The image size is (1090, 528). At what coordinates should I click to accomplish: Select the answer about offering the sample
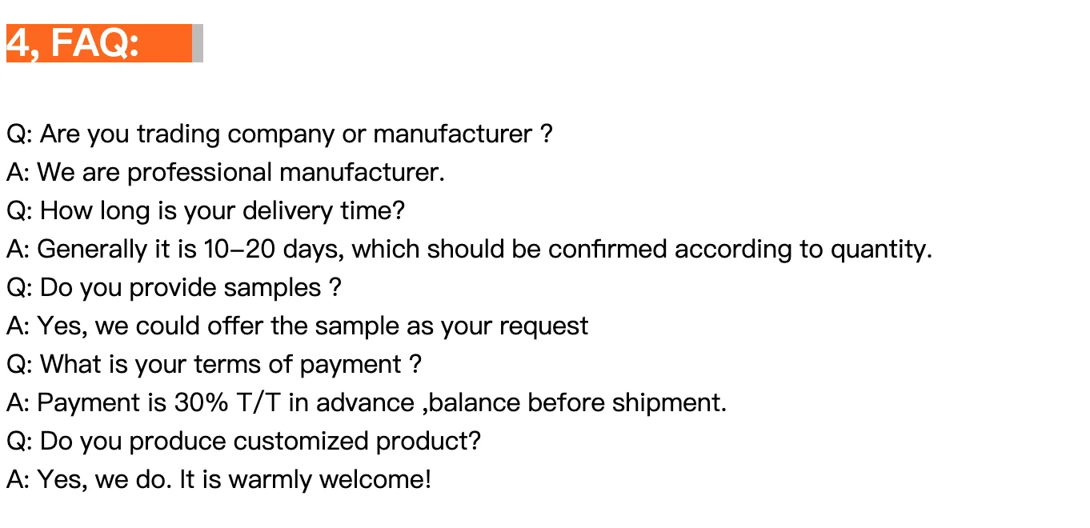(x=297, y=326)
